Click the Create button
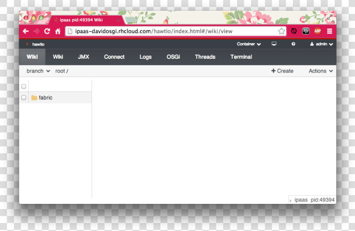Screen dimensions: 355x231 point(282,71)
